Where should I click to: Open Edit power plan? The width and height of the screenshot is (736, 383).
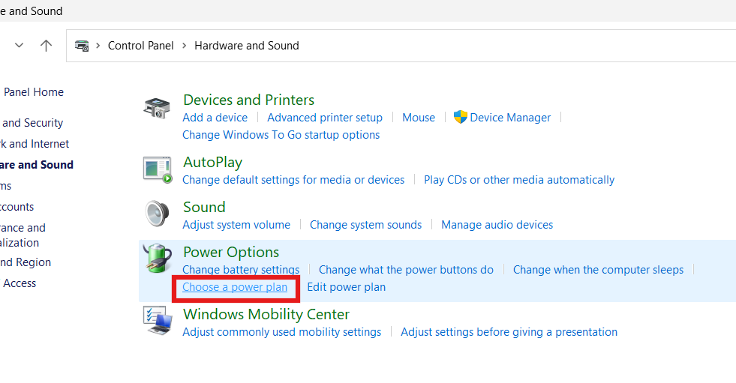(347, 287)
